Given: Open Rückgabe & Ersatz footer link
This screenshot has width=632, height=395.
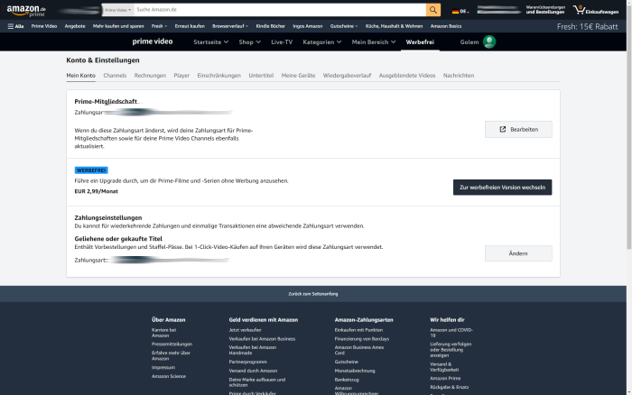Looking at the screenshot, I should 450,387.
